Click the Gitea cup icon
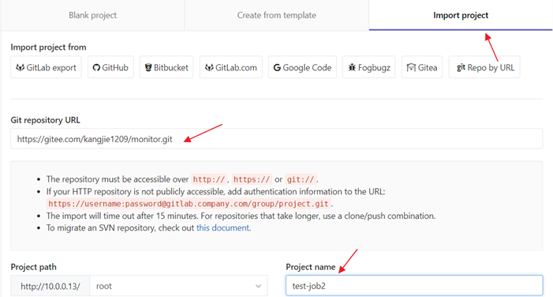Screen dimensions: 553x297 tap(411, 67)
